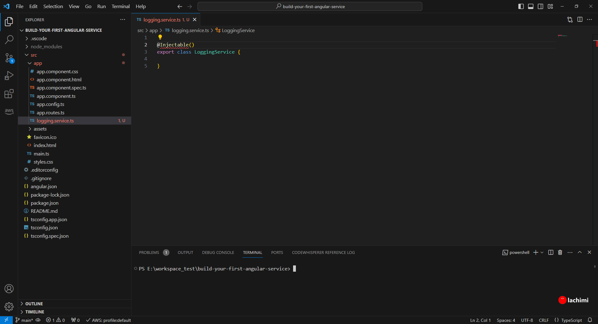The width and height of the screenshot is (598, 324).
Task: Expand the node_modules folder
Action: point(27,46)
